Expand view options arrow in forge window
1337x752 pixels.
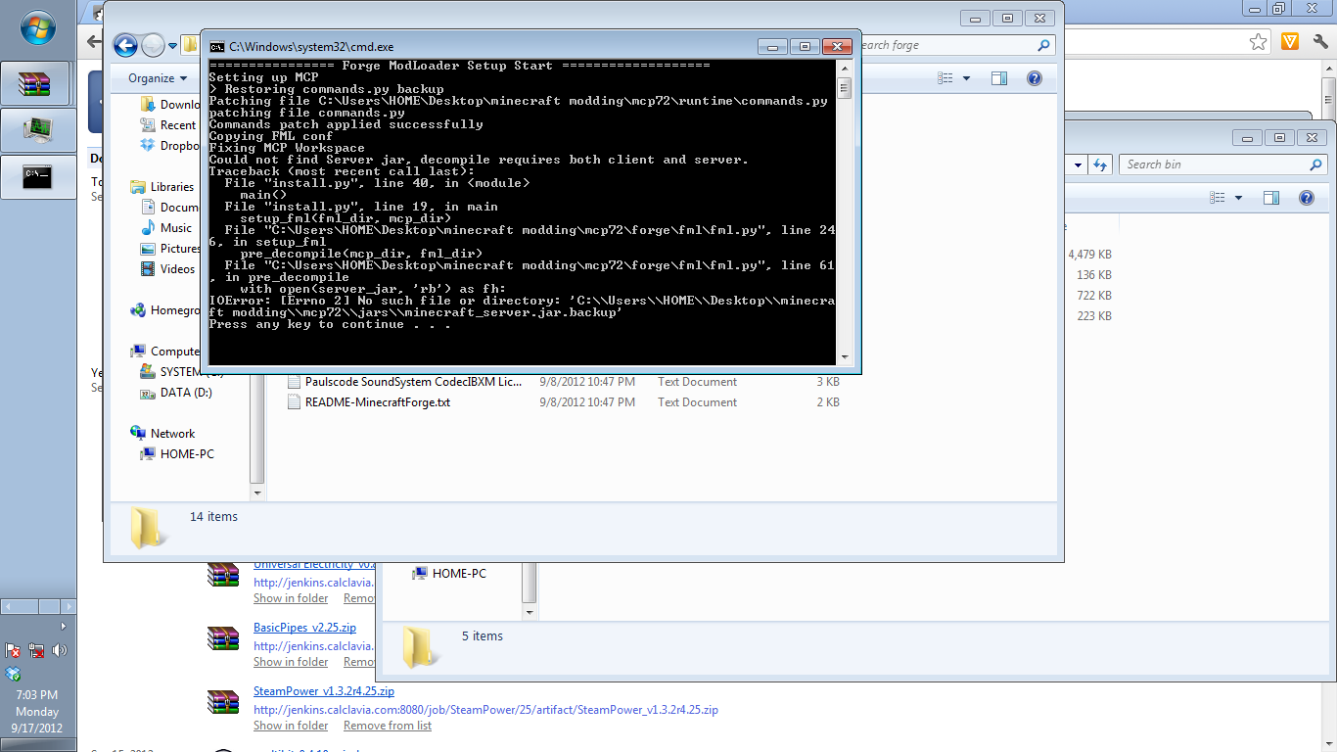pyautogui.click(x=967, y=78)
